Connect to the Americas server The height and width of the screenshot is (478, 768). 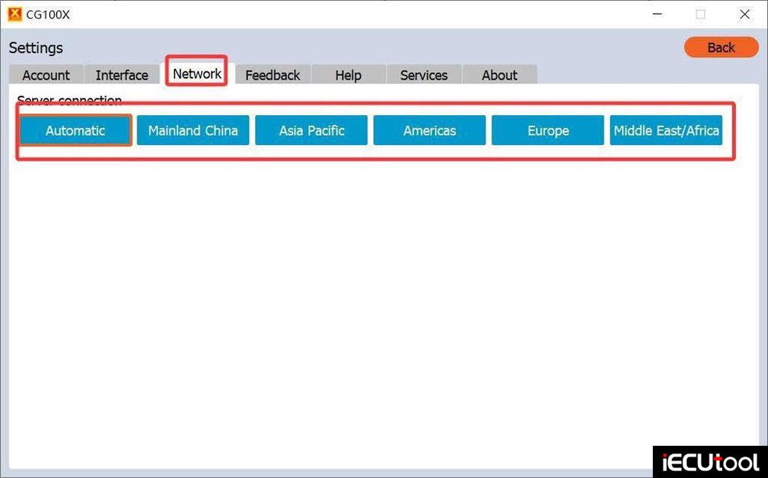429,130
